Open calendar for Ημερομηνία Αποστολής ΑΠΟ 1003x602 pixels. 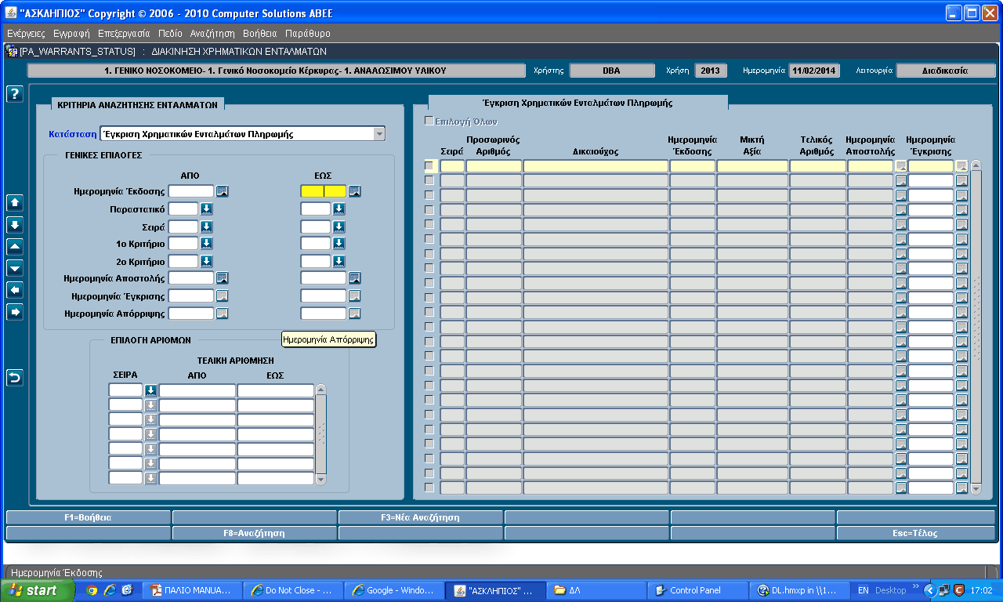pyautogui.click(x=223, y=277)
